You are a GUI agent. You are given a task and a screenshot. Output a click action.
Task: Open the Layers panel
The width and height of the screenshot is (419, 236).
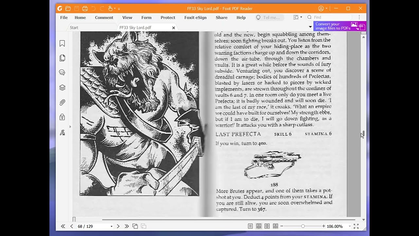click(x=62, y=88)
